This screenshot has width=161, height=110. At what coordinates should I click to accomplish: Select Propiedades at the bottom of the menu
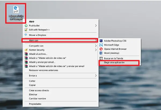pyautogui.click(x=35, y=104)
